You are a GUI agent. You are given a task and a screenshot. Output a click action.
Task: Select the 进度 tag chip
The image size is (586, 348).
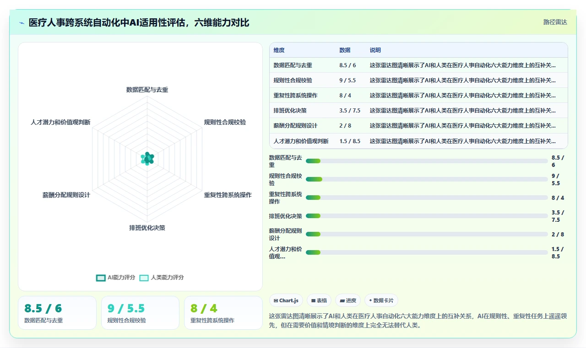(x=348, y=300)
